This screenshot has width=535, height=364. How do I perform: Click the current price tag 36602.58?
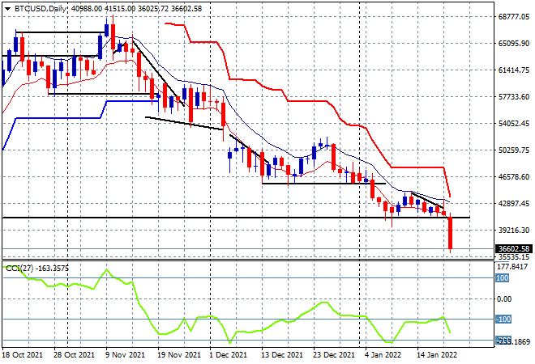click(513, 248)
